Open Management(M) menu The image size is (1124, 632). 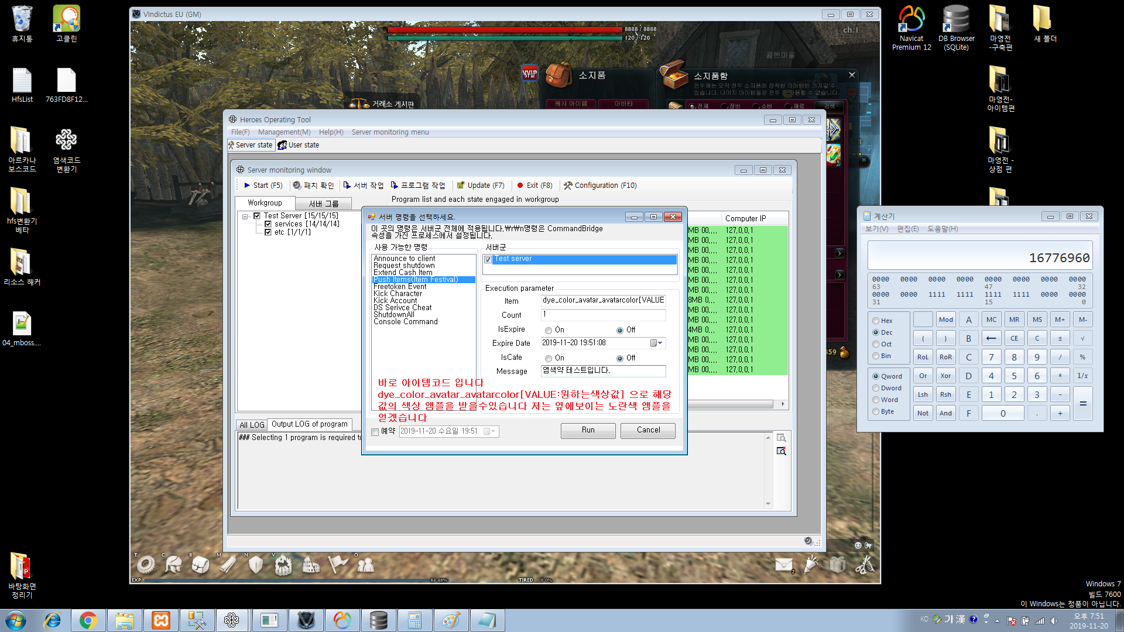285,132
